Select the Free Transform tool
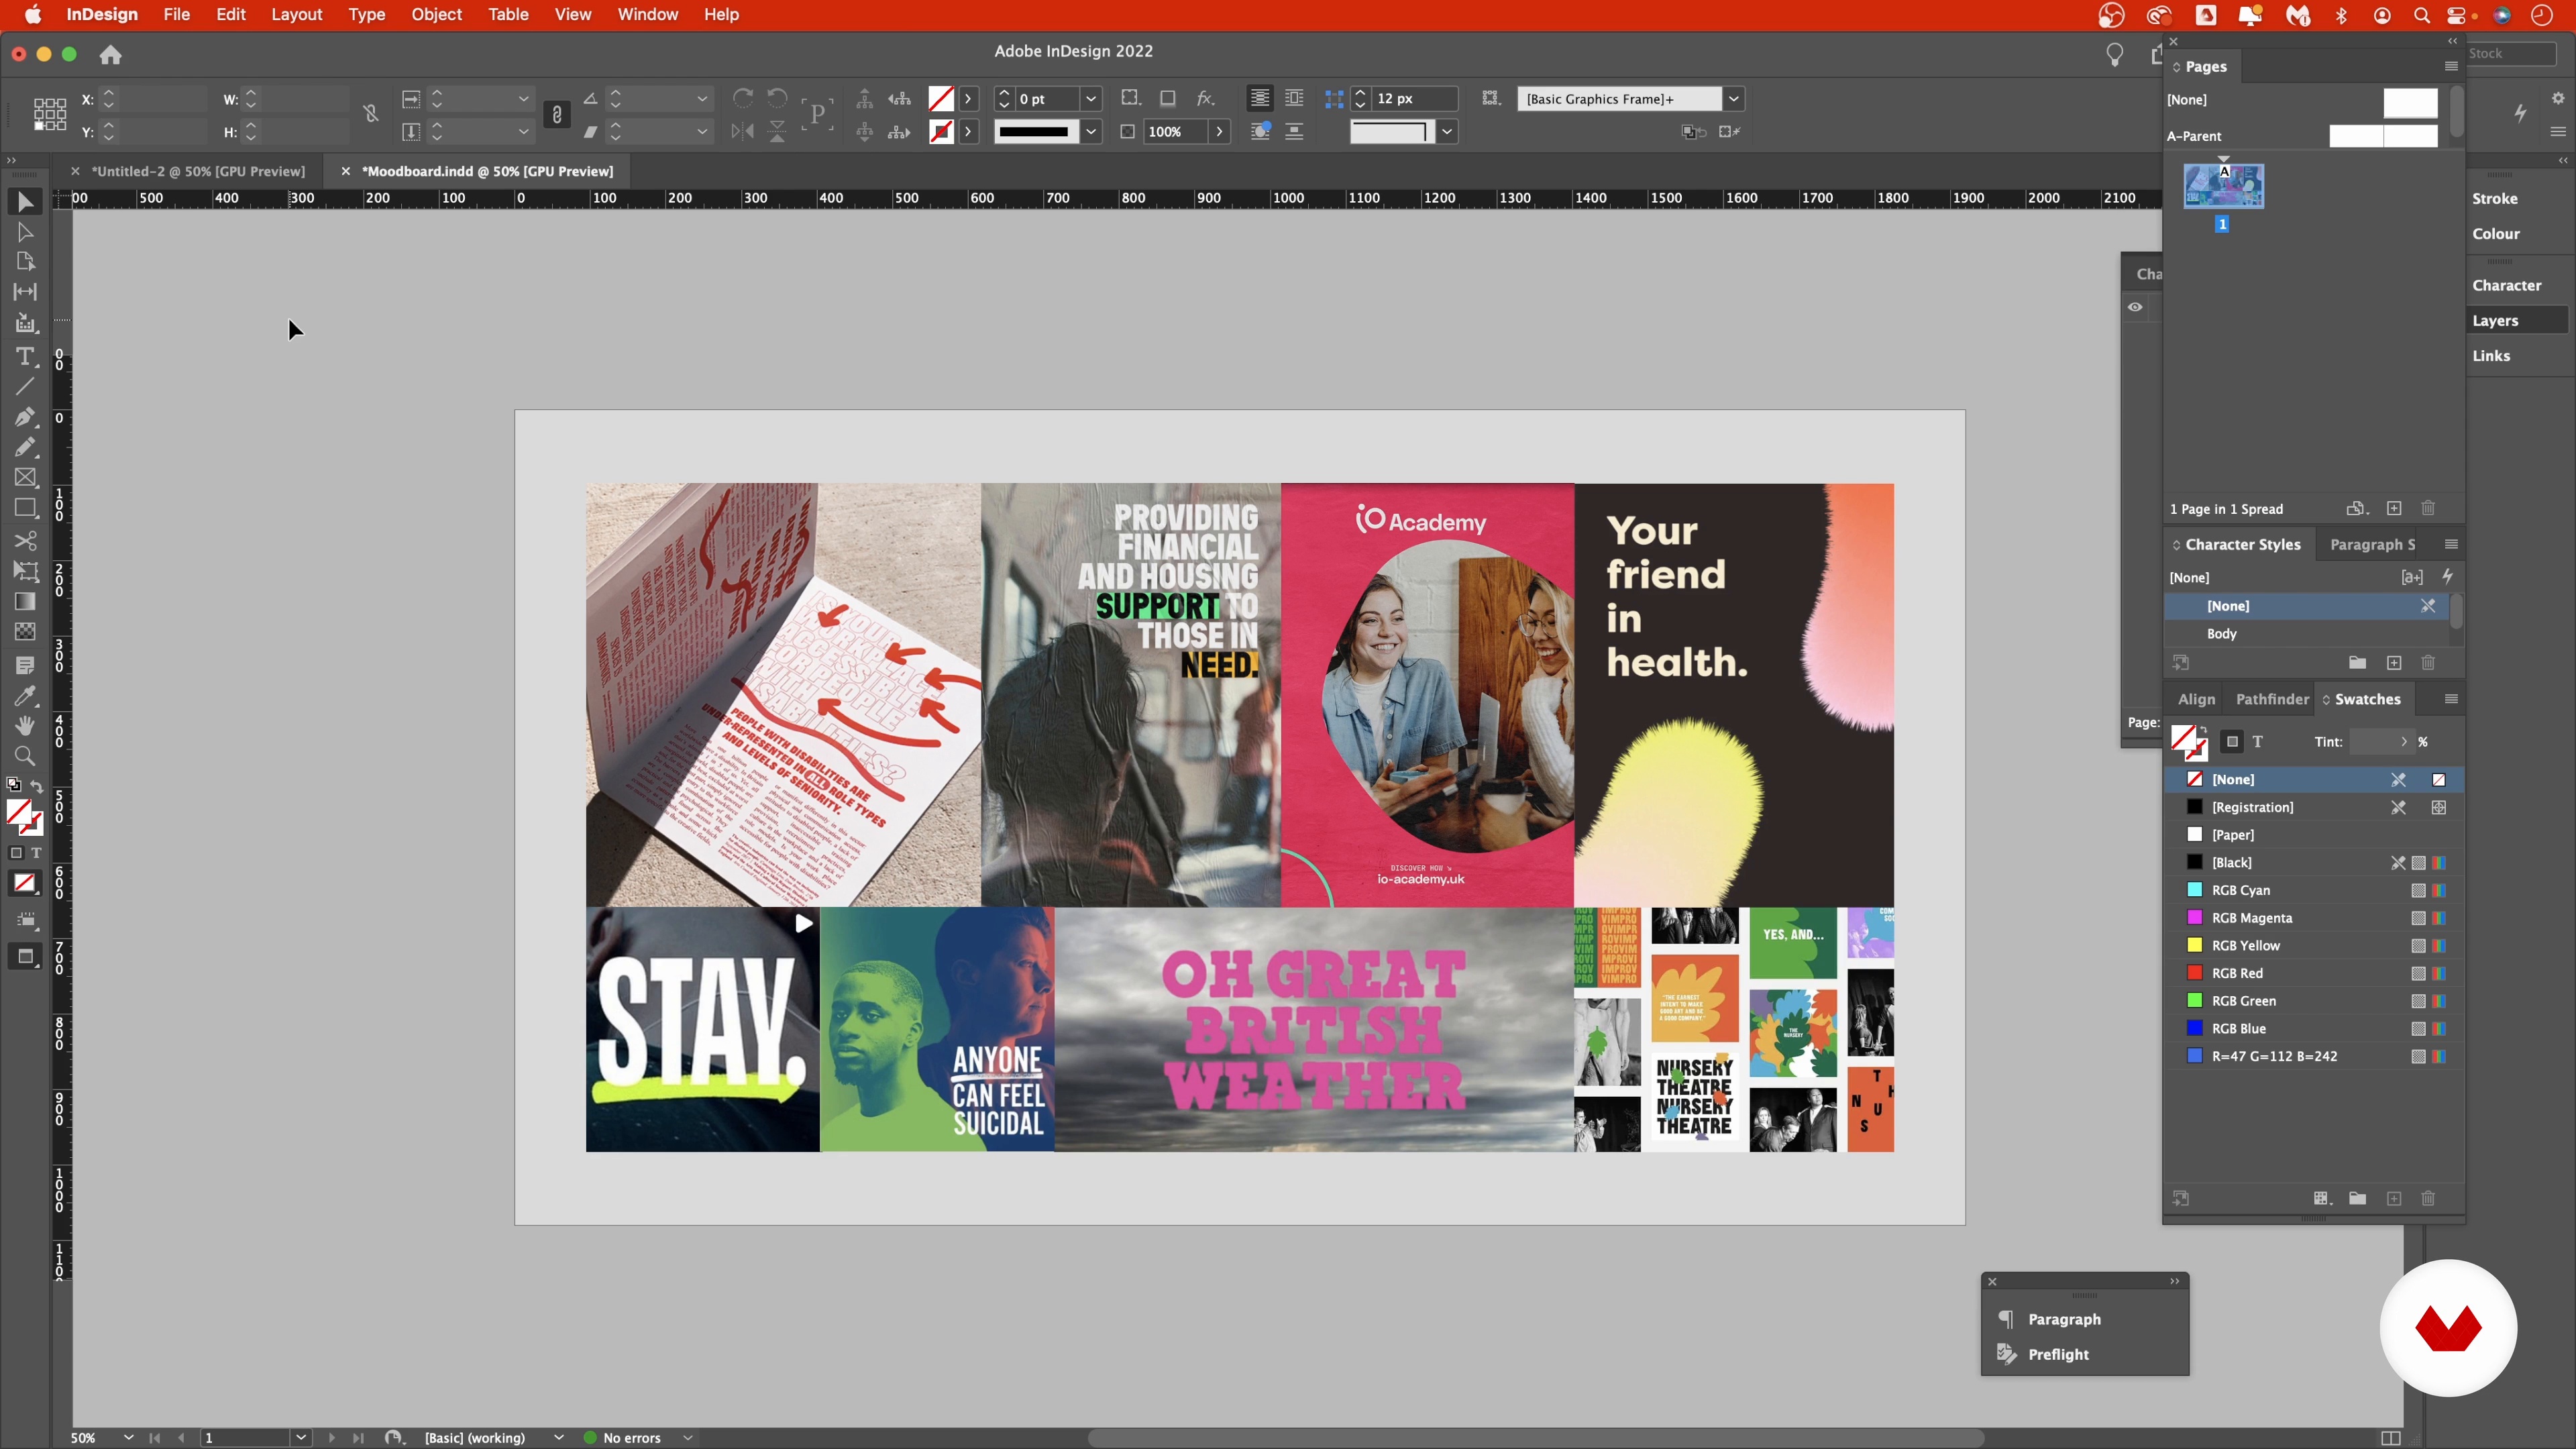2576x1449 pixels. [x=25, y=571]
